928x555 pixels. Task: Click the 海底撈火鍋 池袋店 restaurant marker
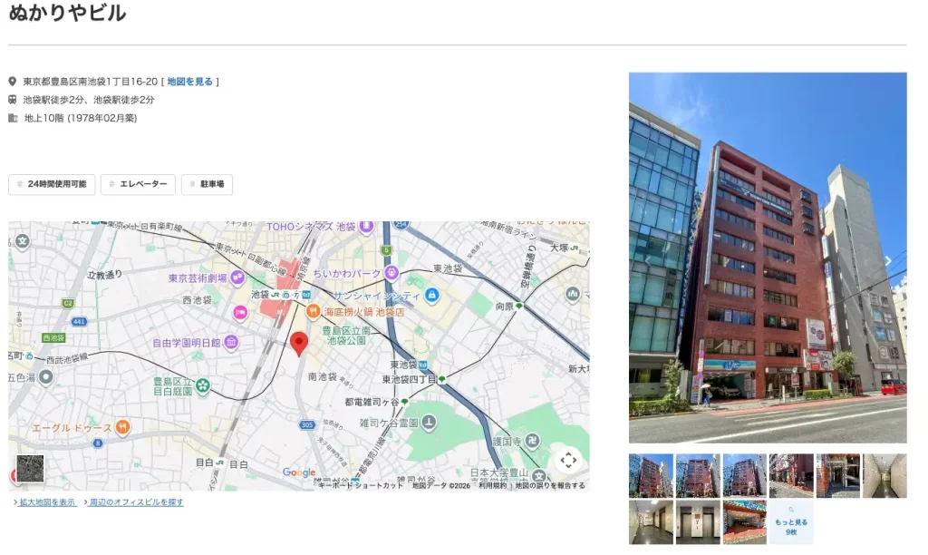[x=313, y=311]
